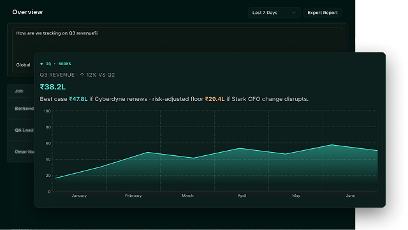Viewport: 408px width, 230px height.
Task: Click the Job column header
Action: click(x=19, y=91)
